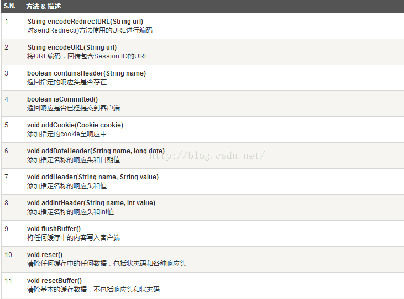The image size is (404, 299).
Task: Click description '将URL编码，回传包含Session ID的URL'
Action: point(88,56)
